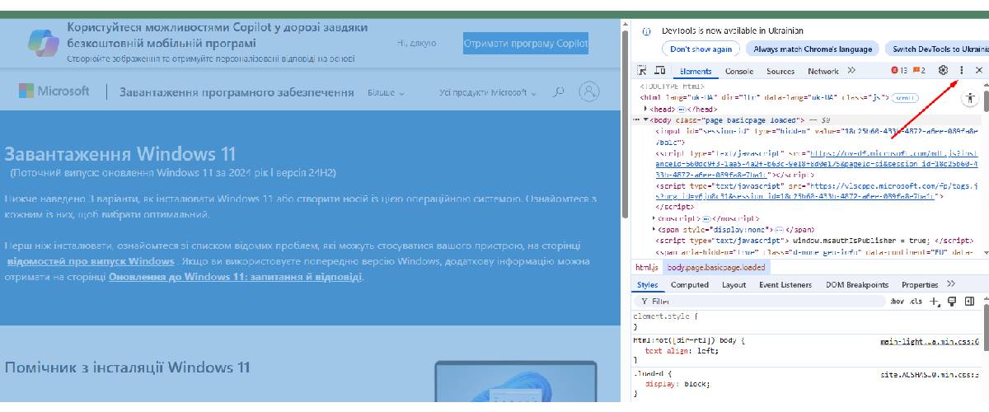Screen dimensions: 989x412
Task: Expand the head node in the DOM tree
Action: pos(646,109)
